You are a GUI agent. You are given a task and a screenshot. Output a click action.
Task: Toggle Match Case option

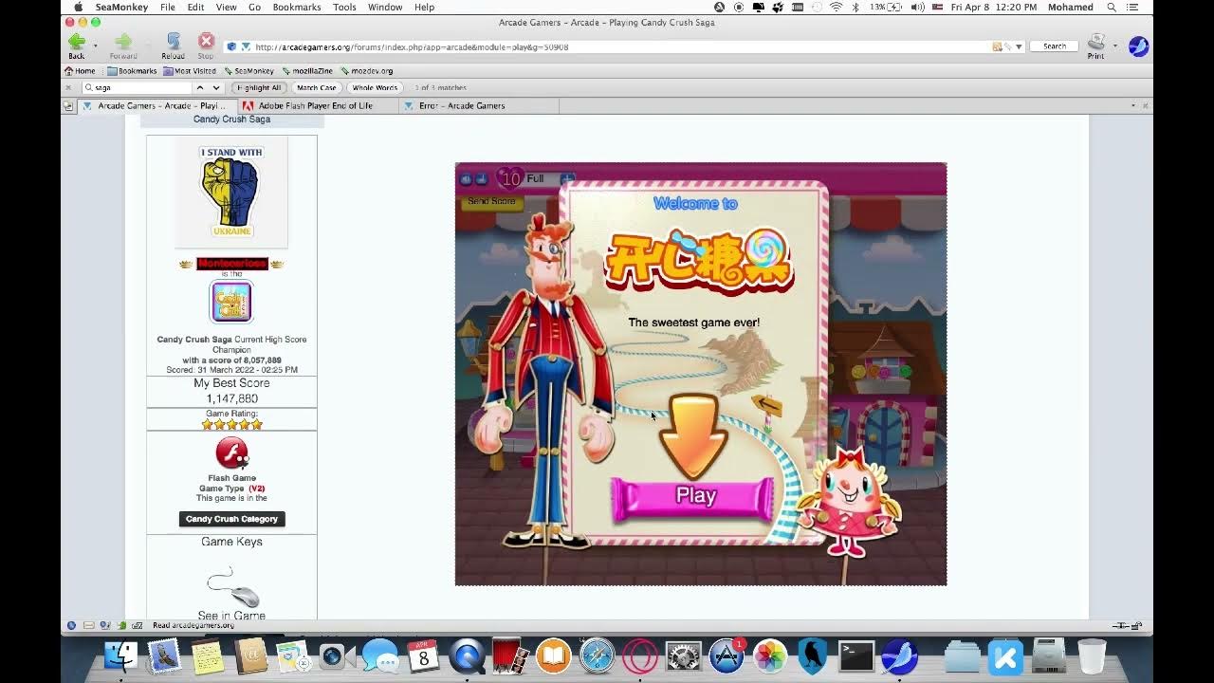[x=316, y=87]
